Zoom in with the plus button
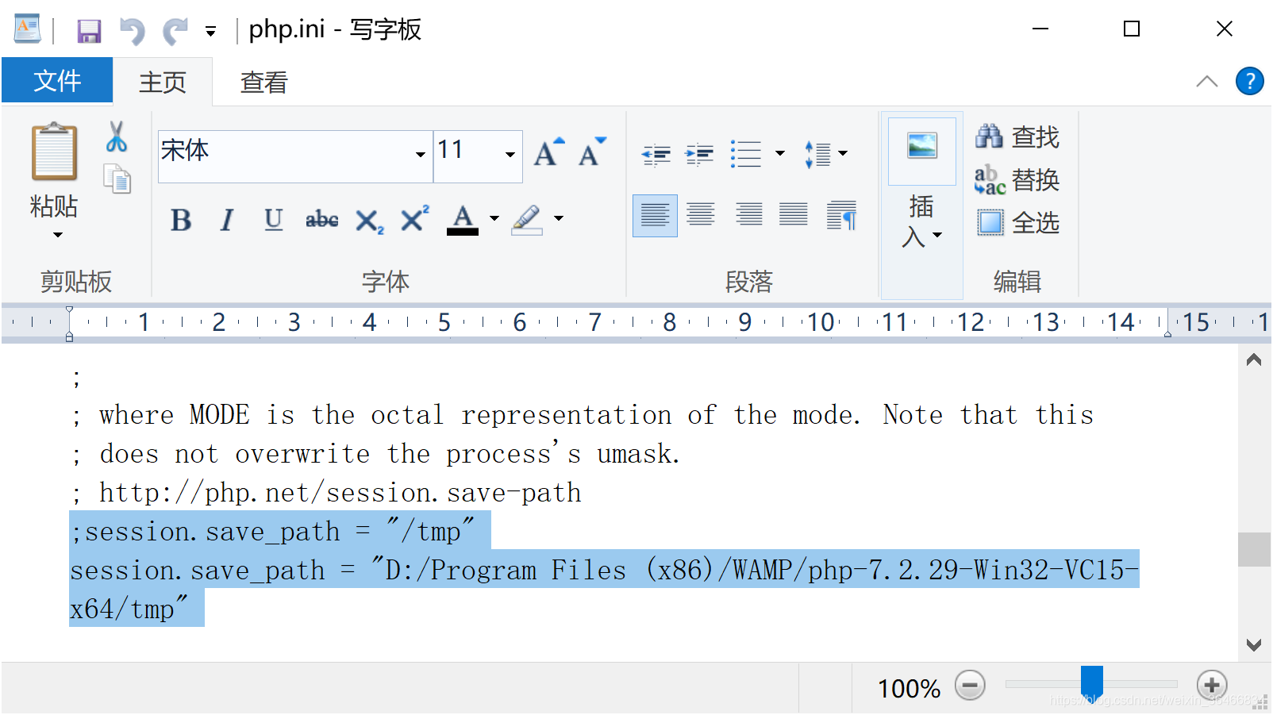 (x=1212, y=685)
